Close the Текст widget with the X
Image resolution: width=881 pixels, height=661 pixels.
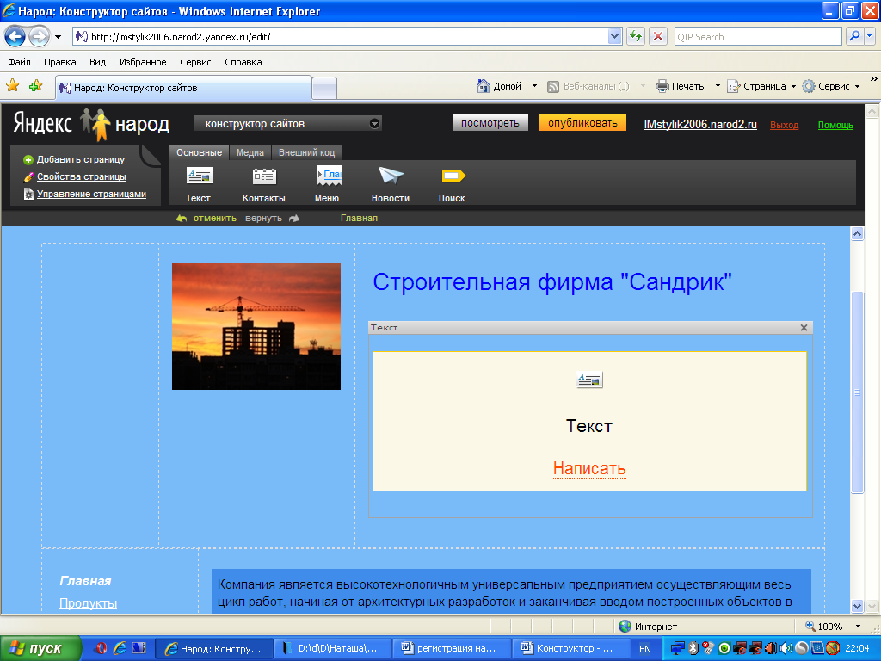click(804, 328)
